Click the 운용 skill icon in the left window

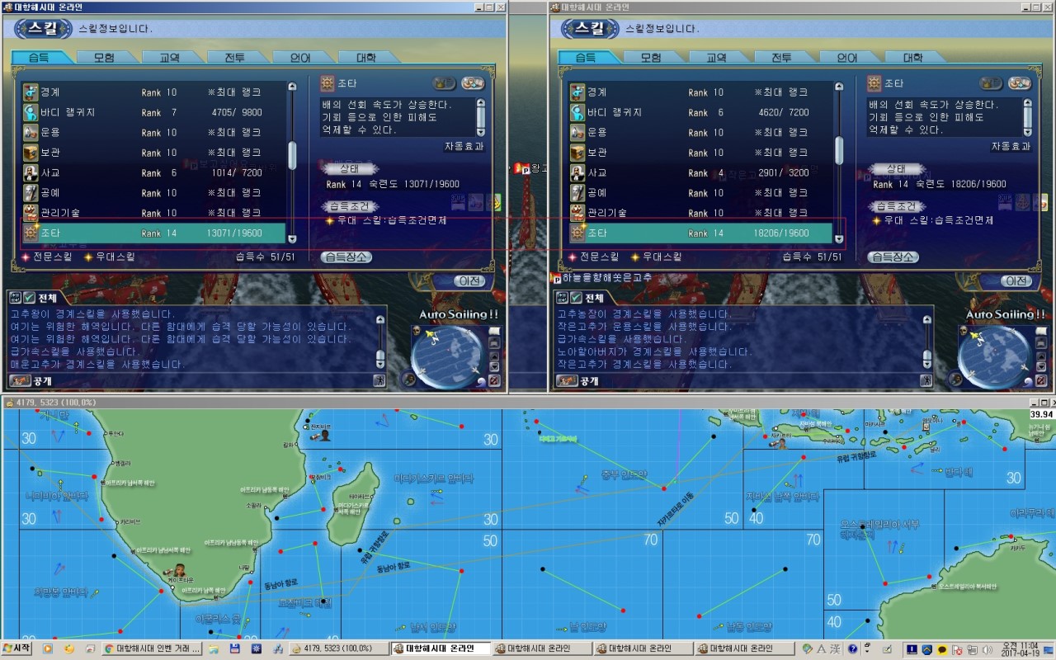point(31,132)
